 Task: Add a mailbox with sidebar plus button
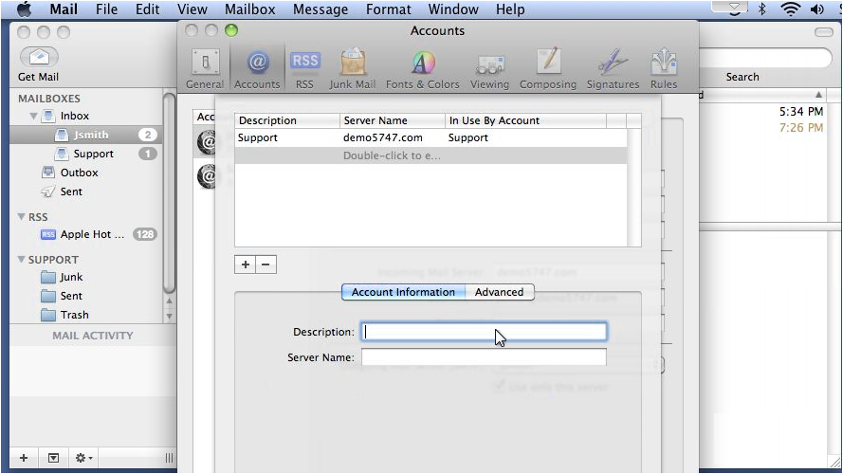coord(24,458)
